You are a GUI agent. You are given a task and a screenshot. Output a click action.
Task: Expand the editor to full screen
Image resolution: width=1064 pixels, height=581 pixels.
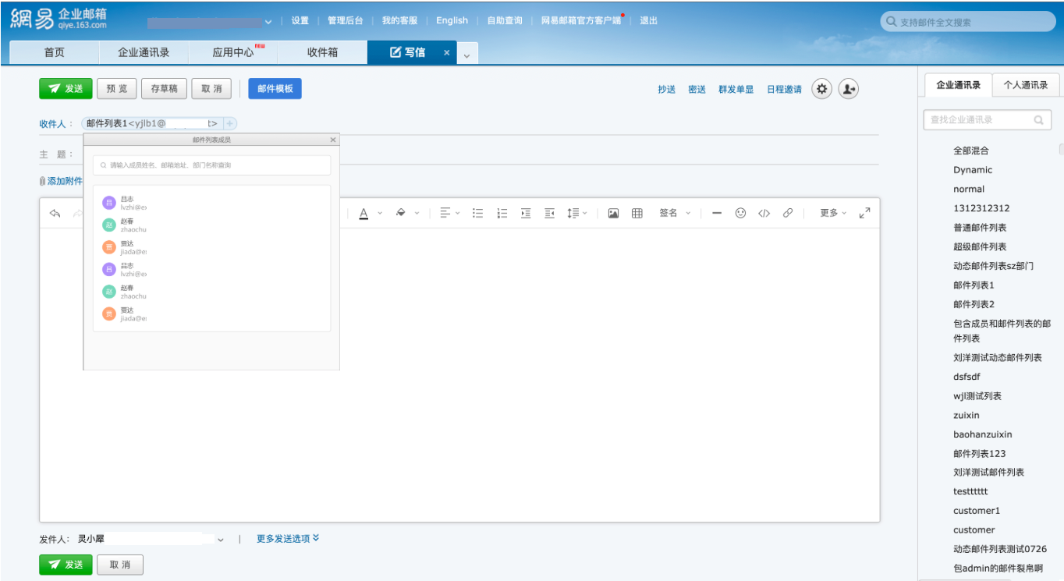(864, 213)
